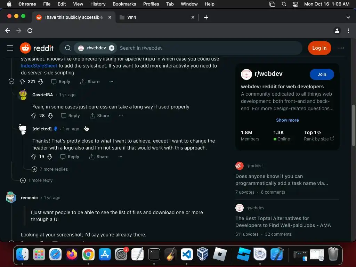Show more of the community description
Image resolution: width=356 pixels, height=267 pixels.
[287, 120]
